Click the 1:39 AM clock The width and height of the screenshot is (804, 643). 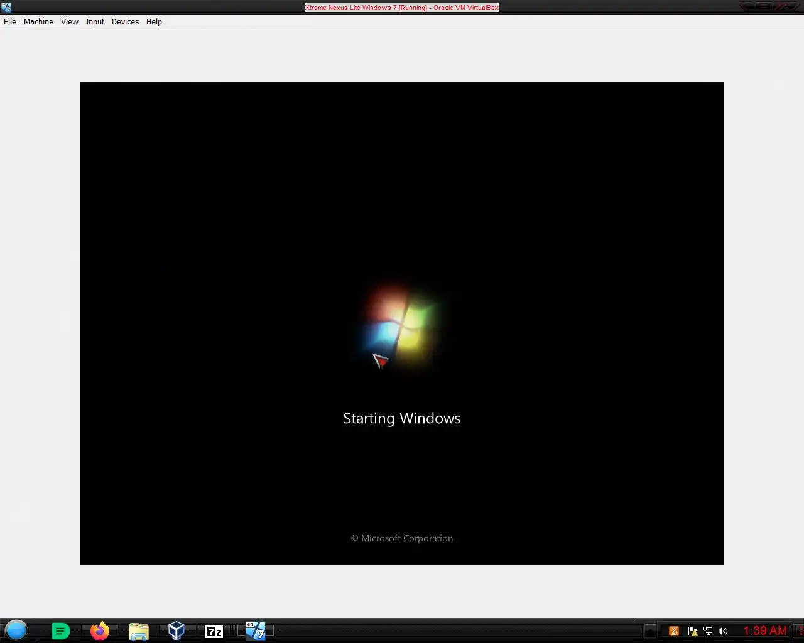tap(765, 630)
